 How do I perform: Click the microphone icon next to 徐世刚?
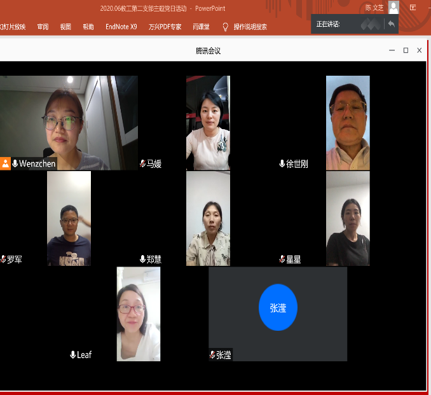tap(282, 164)
